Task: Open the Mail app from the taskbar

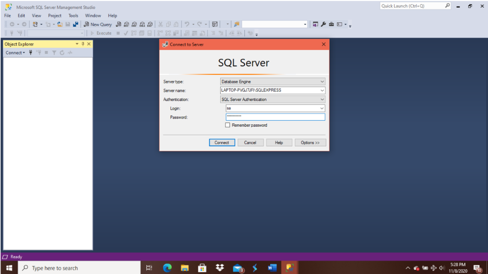Action: 238,268
